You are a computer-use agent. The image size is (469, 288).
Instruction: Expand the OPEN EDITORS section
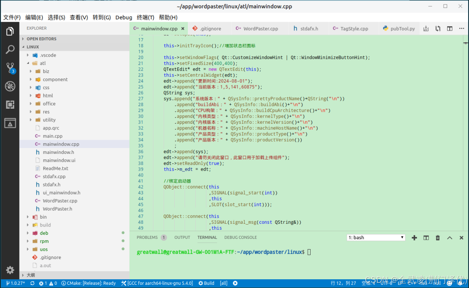tap(75, 39)
